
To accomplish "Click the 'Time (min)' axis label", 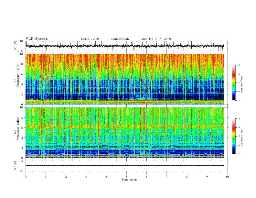I will coord(129,180).
